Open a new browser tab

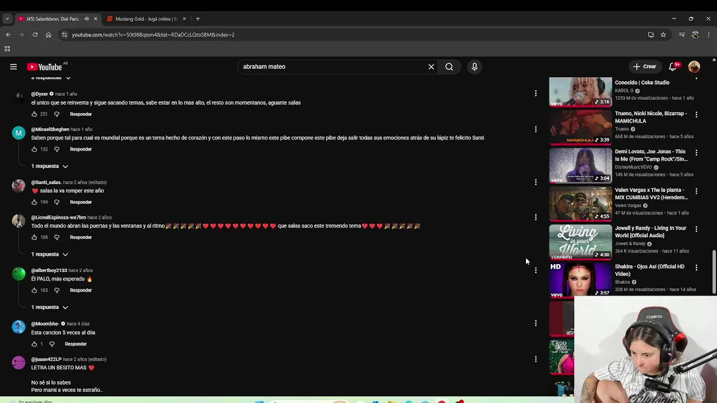198,19
